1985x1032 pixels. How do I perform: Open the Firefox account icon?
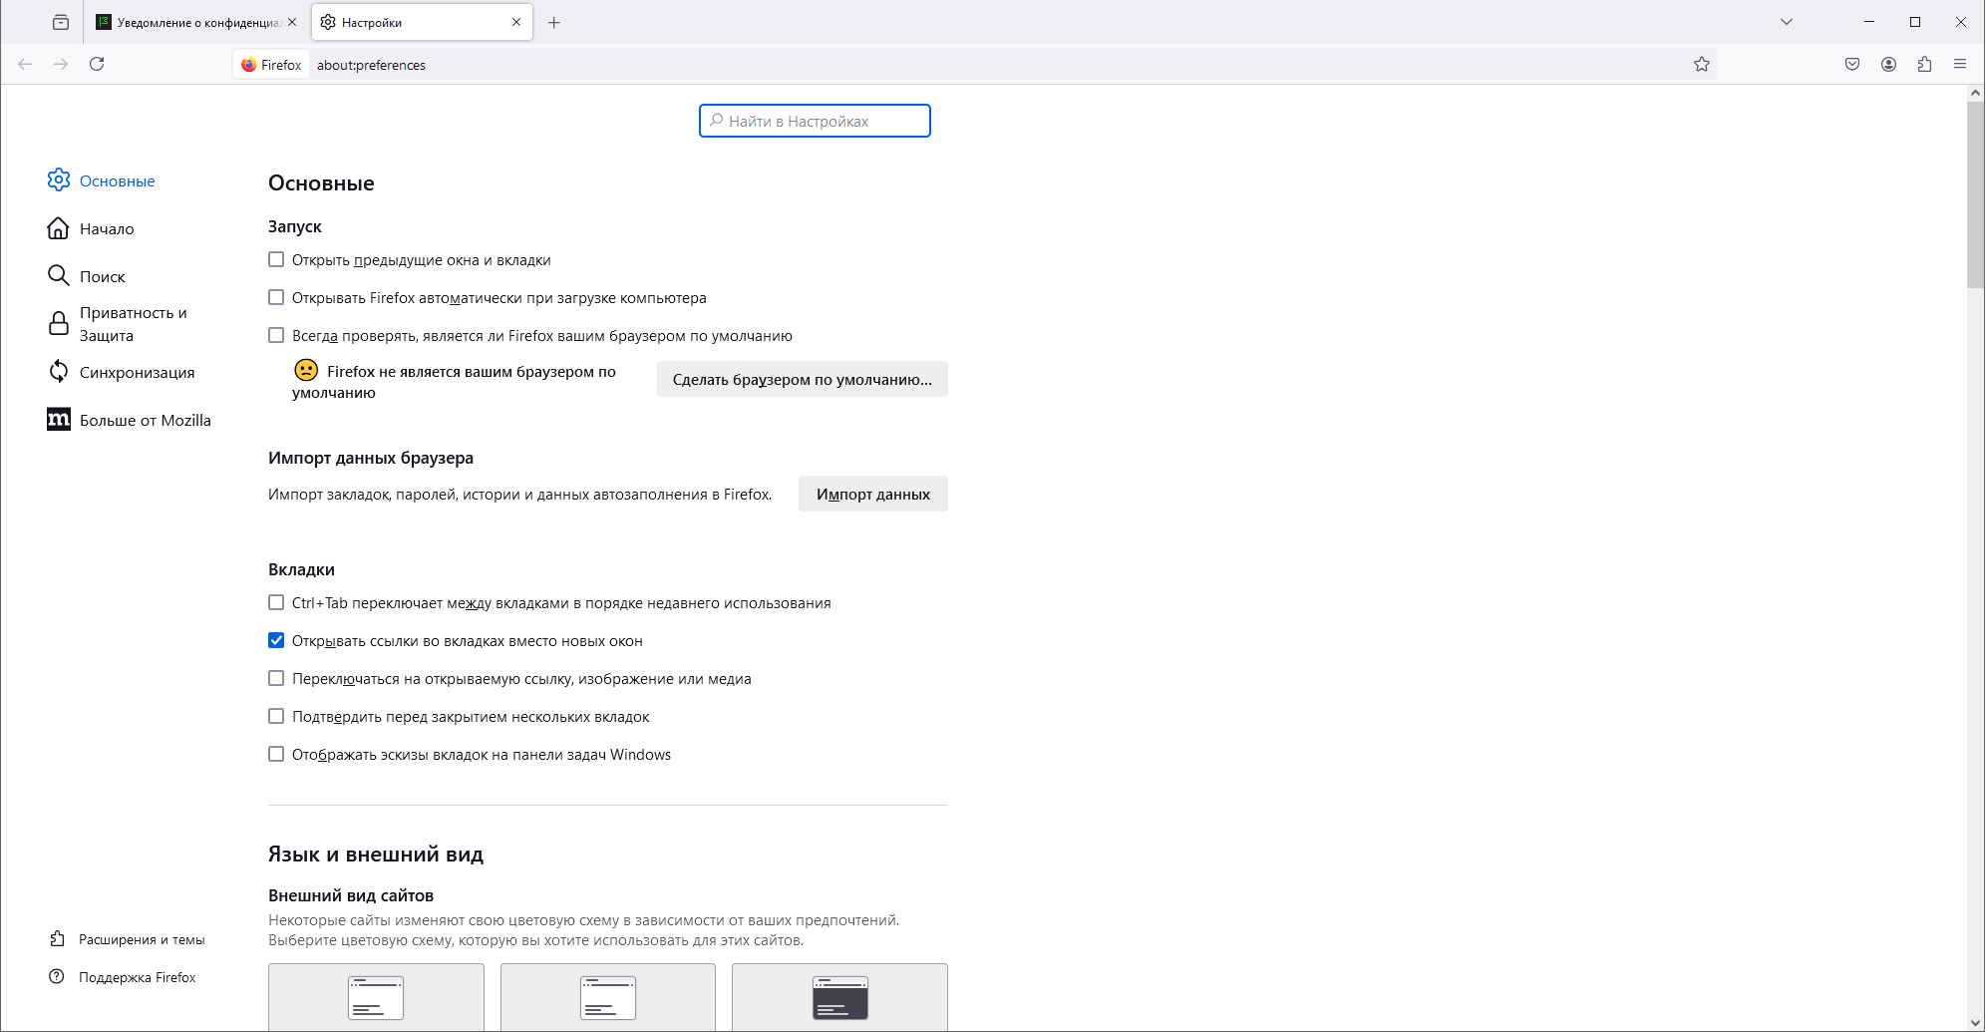(x=1888, y=64)
